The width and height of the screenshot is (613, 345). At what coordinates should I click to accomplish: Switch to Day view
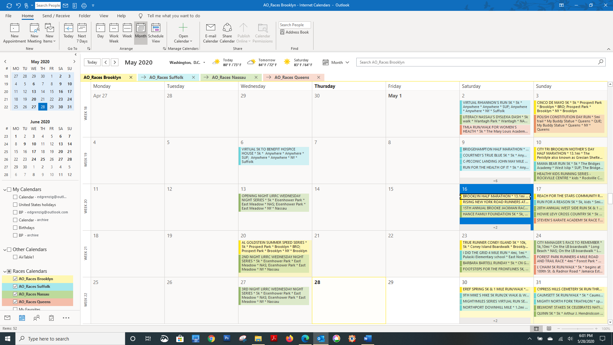tap(101, 31)
